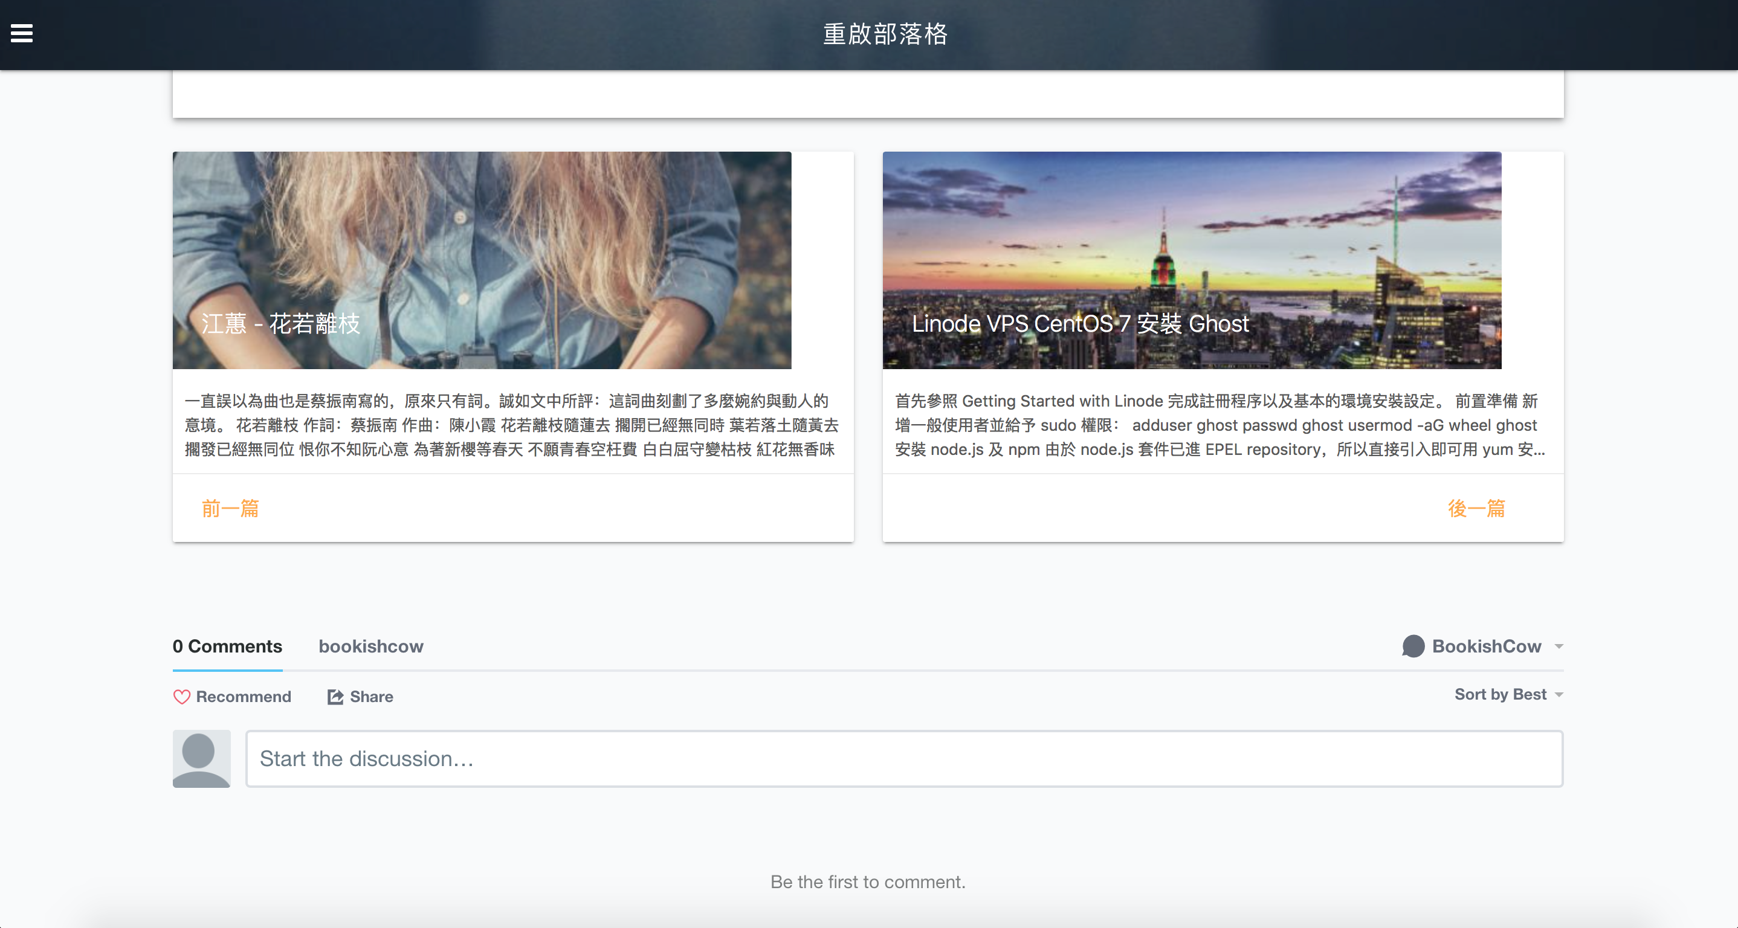This screenshot has width=1738, height=928.
Task: Switch to the bookishcow tab
Action: click(370, 646)
